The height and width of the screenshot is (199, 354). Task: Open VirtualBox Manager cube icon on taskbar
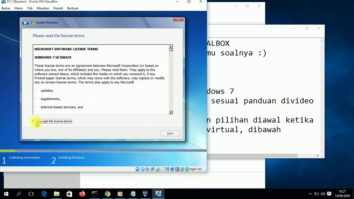point(145,194)
